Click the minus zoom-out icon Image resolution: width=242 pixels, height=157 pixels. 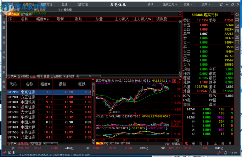[237, 47]
